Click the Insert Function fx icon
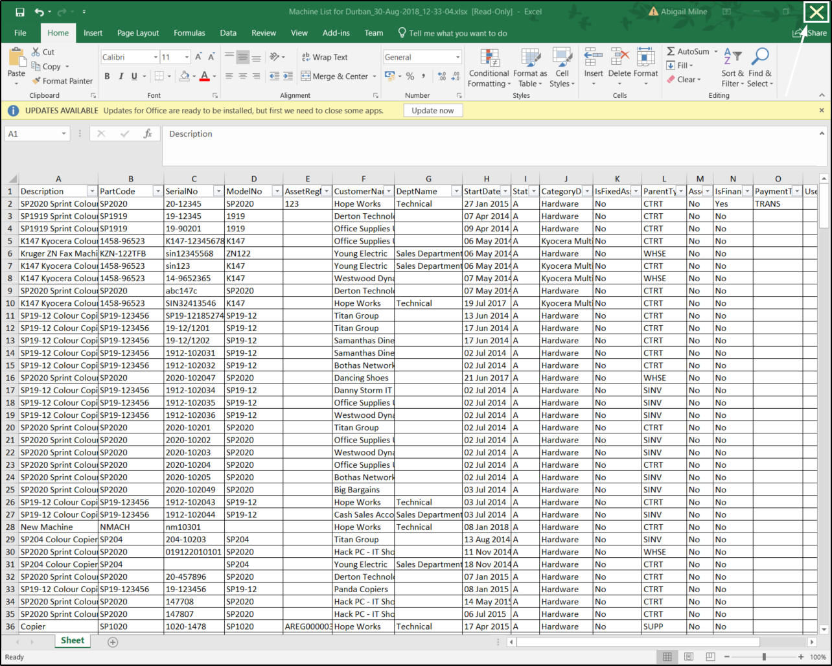832x666 pixels. click(x=148, y=133)
